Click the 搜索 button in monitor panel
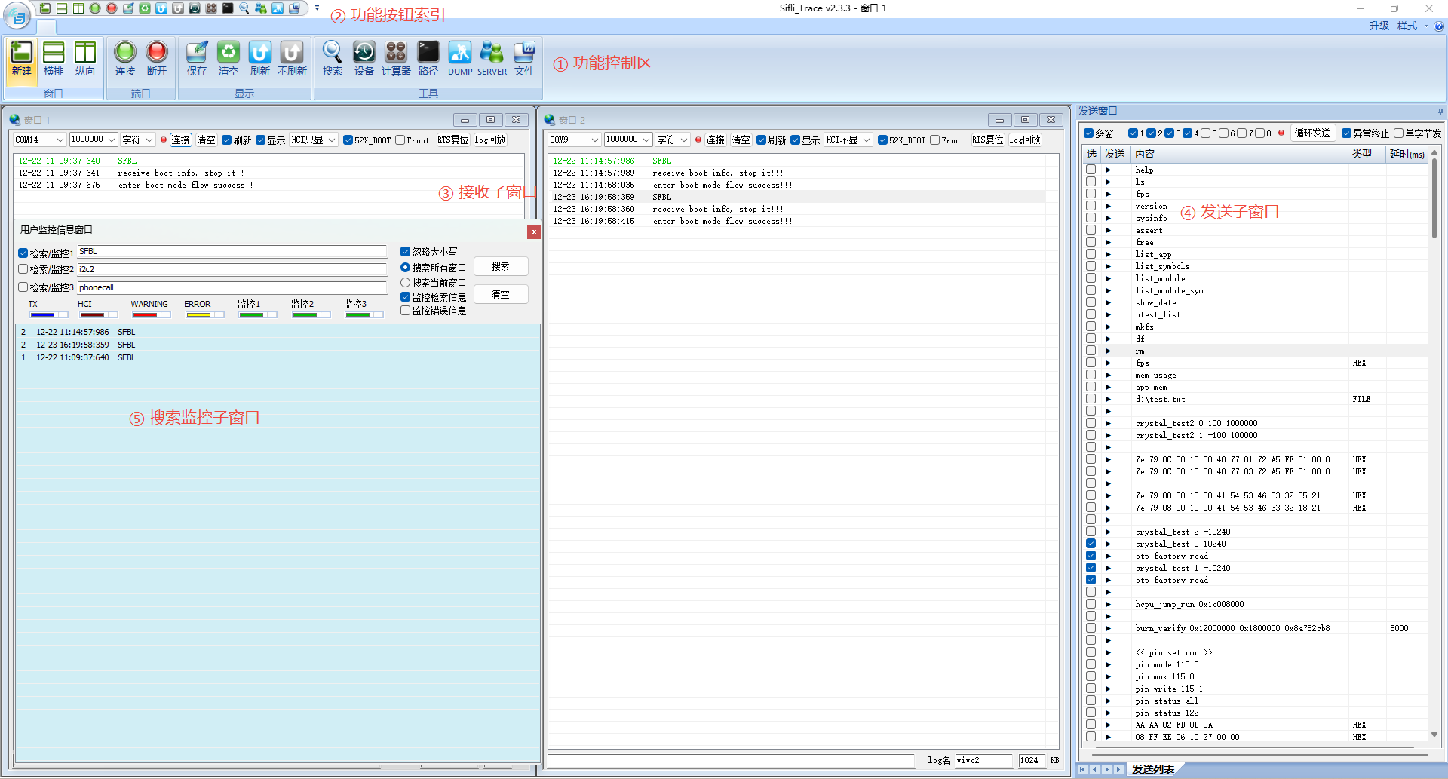This screenshot has width=1448, height=779. 500,267
